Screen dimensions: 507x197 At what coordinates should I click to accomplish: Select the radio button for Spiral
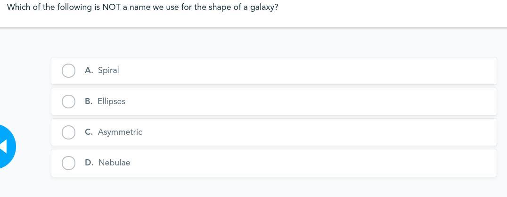68,71
